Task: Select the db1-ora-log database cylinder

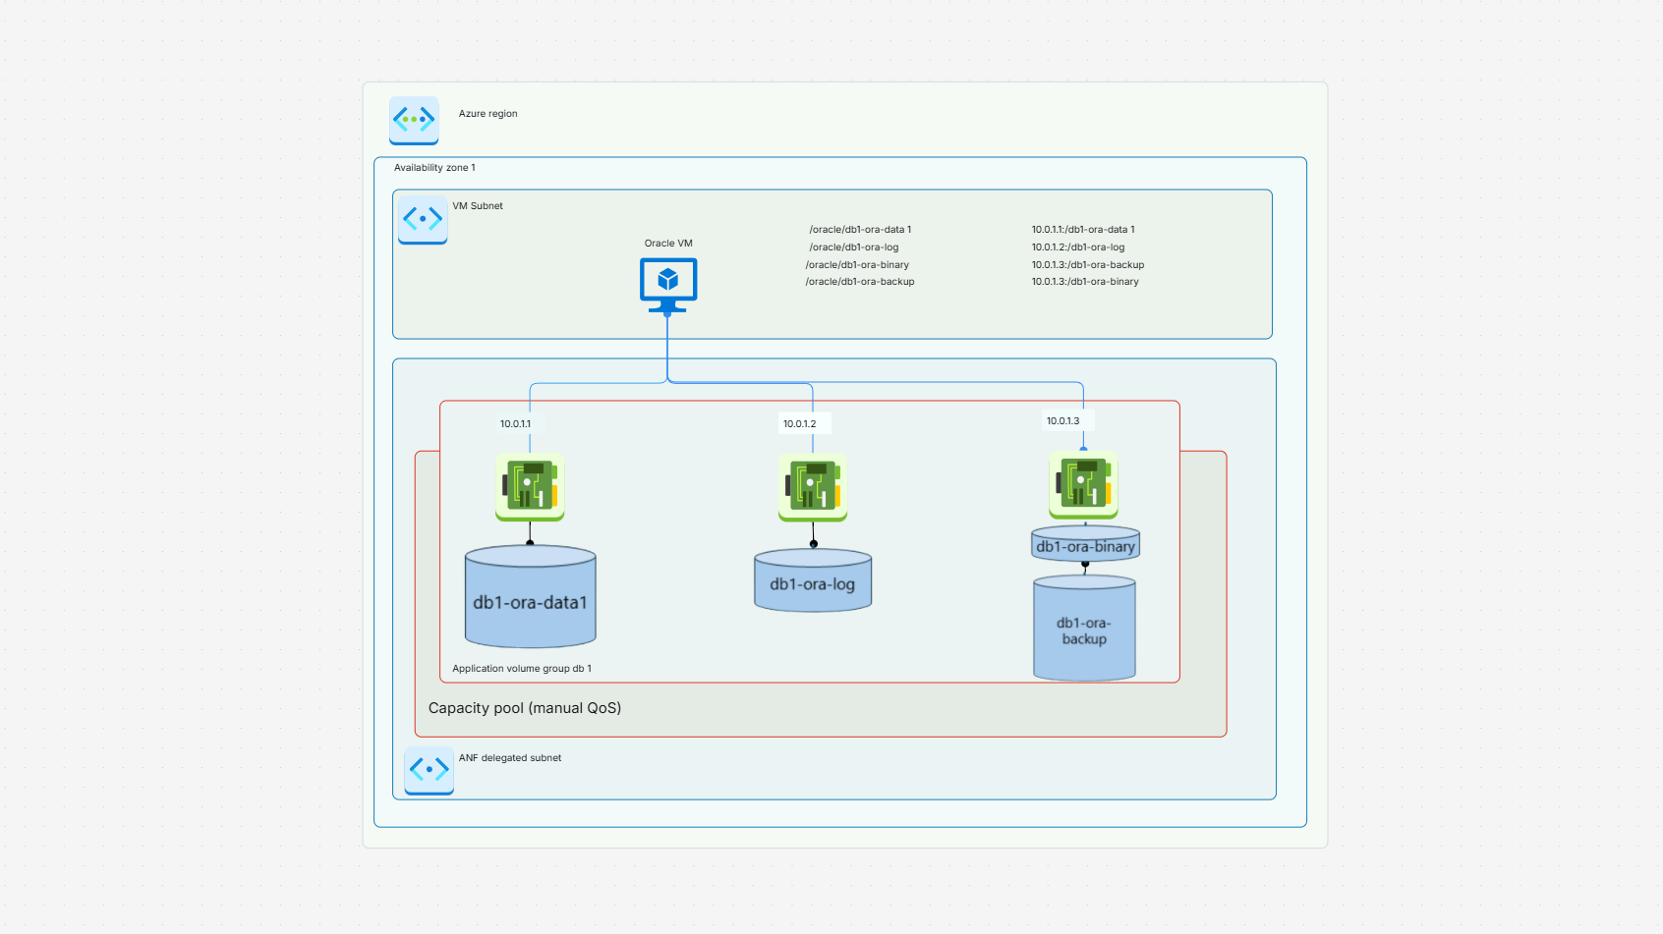Action: click(x=812, y=580)
